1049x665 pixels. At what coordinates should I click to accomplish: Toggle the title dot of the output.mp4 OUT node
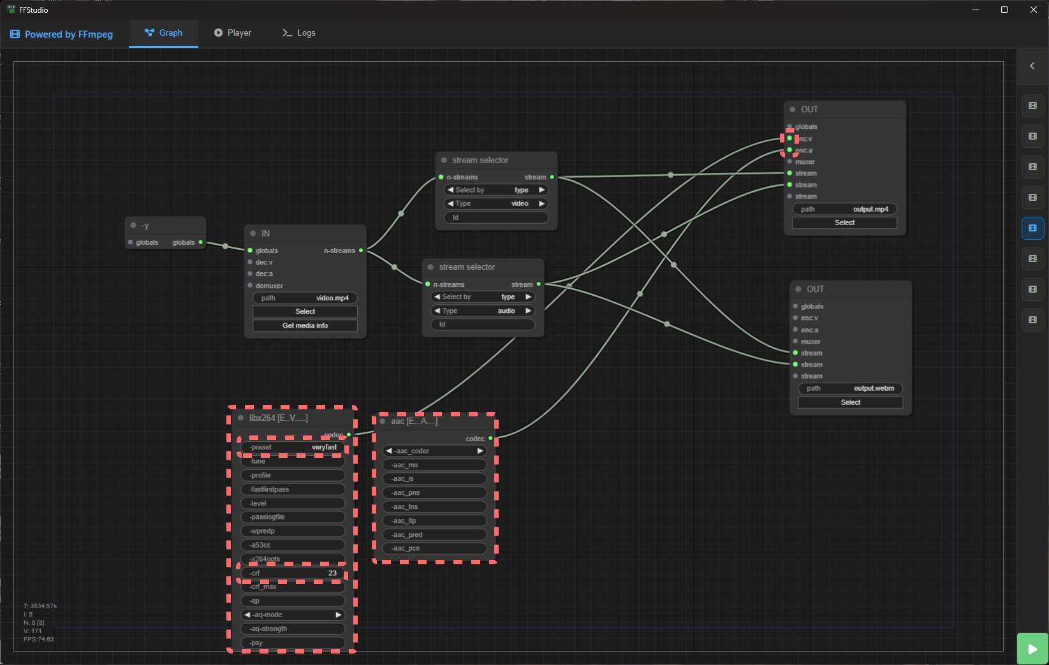click(x=793, y=109)
